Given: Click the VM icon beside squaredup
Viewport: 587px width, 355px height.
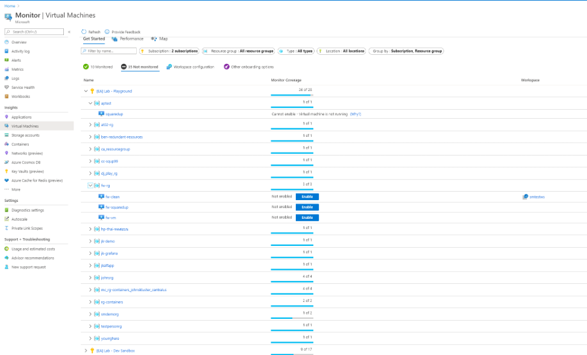Looking at the screenshot, I should (101, 114).
